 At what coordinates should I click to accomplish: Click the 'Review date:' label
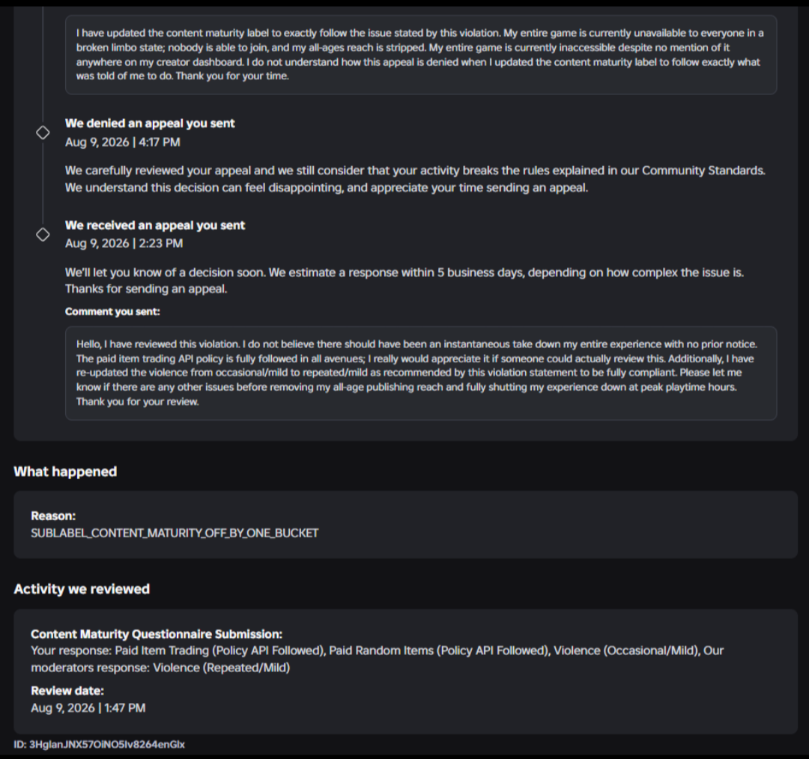click(67, 690)
